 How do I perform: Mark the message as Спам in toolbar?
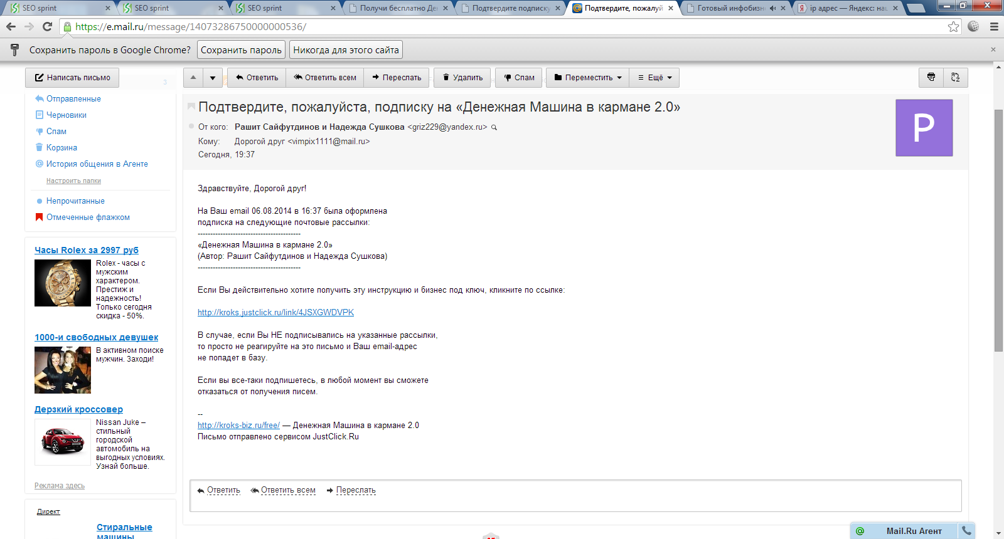pos(519,78)
